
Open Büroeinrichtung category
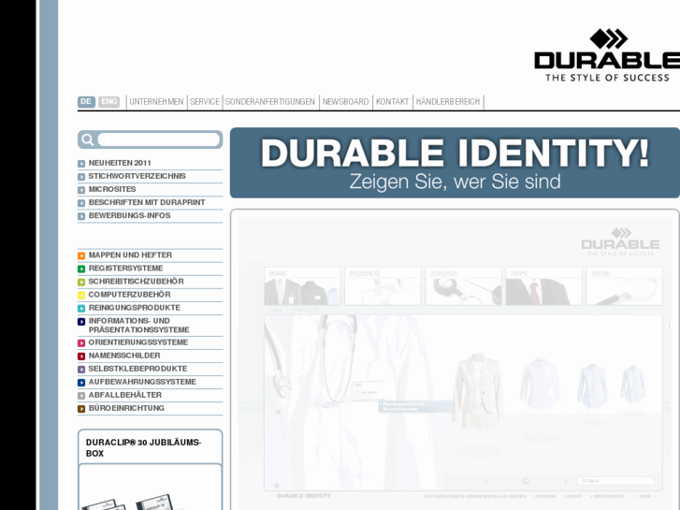(x=126, y=408)
